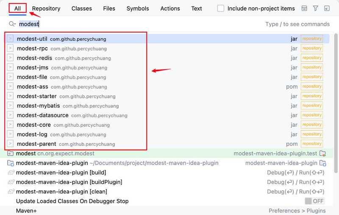This screenshot has width=339, height=215.
Task: Switch to the Repository tab
Action: (46, 8)
